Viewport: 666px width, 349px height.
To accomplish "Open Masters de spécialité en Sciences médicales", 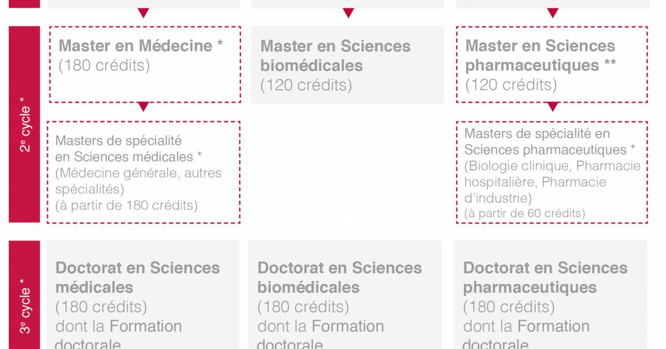I will coord(144,172).
